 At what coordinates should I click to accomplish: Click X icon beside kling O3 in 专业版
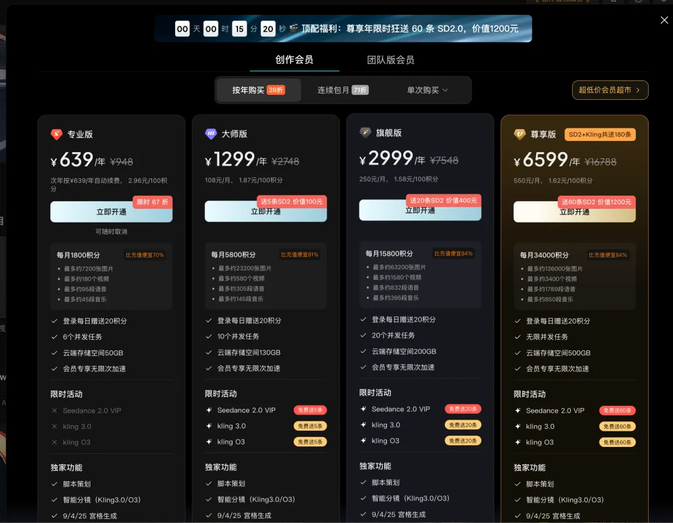tap(54, 442)
